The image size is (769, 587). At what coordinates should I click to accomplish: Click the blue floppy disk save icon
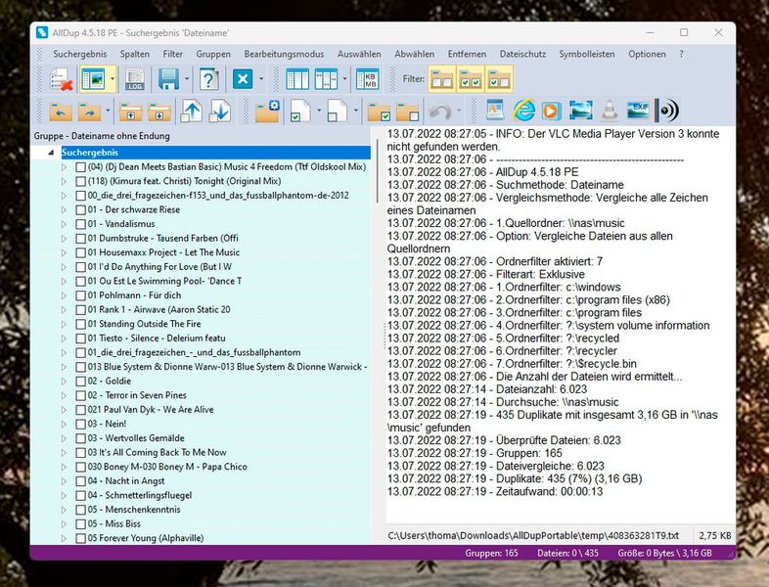[x=168, y=79]
